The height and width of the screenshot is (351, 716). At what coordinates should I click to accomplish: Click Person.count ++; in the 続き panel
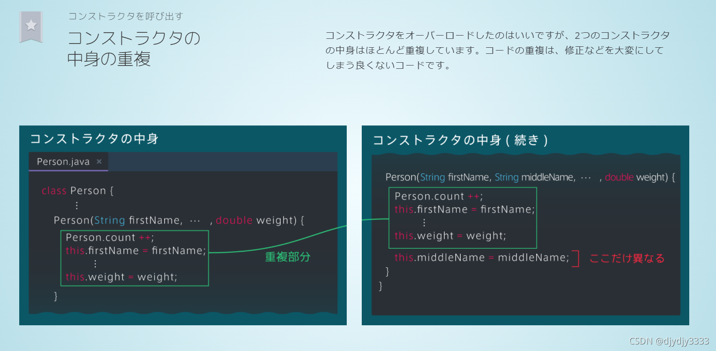[x=439, y=196]
